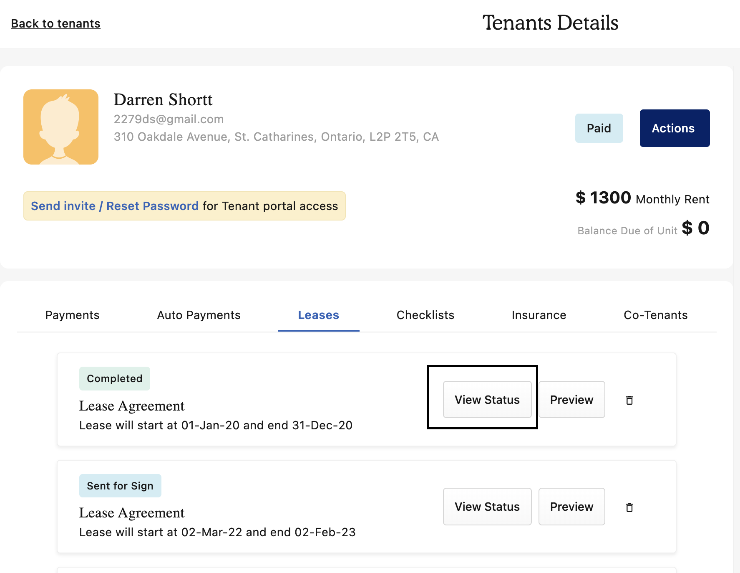Show the Co-Tenants tab
This screenshot has height=573, width=740.
pos(655,315)
